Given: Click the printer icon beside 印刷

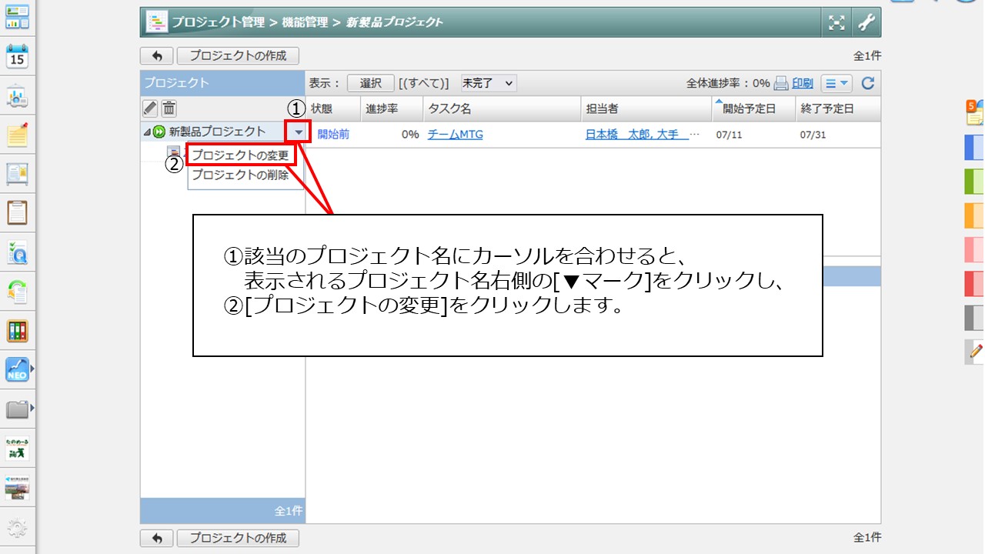Looking at the screenshot, I should [x=781, y=83].
